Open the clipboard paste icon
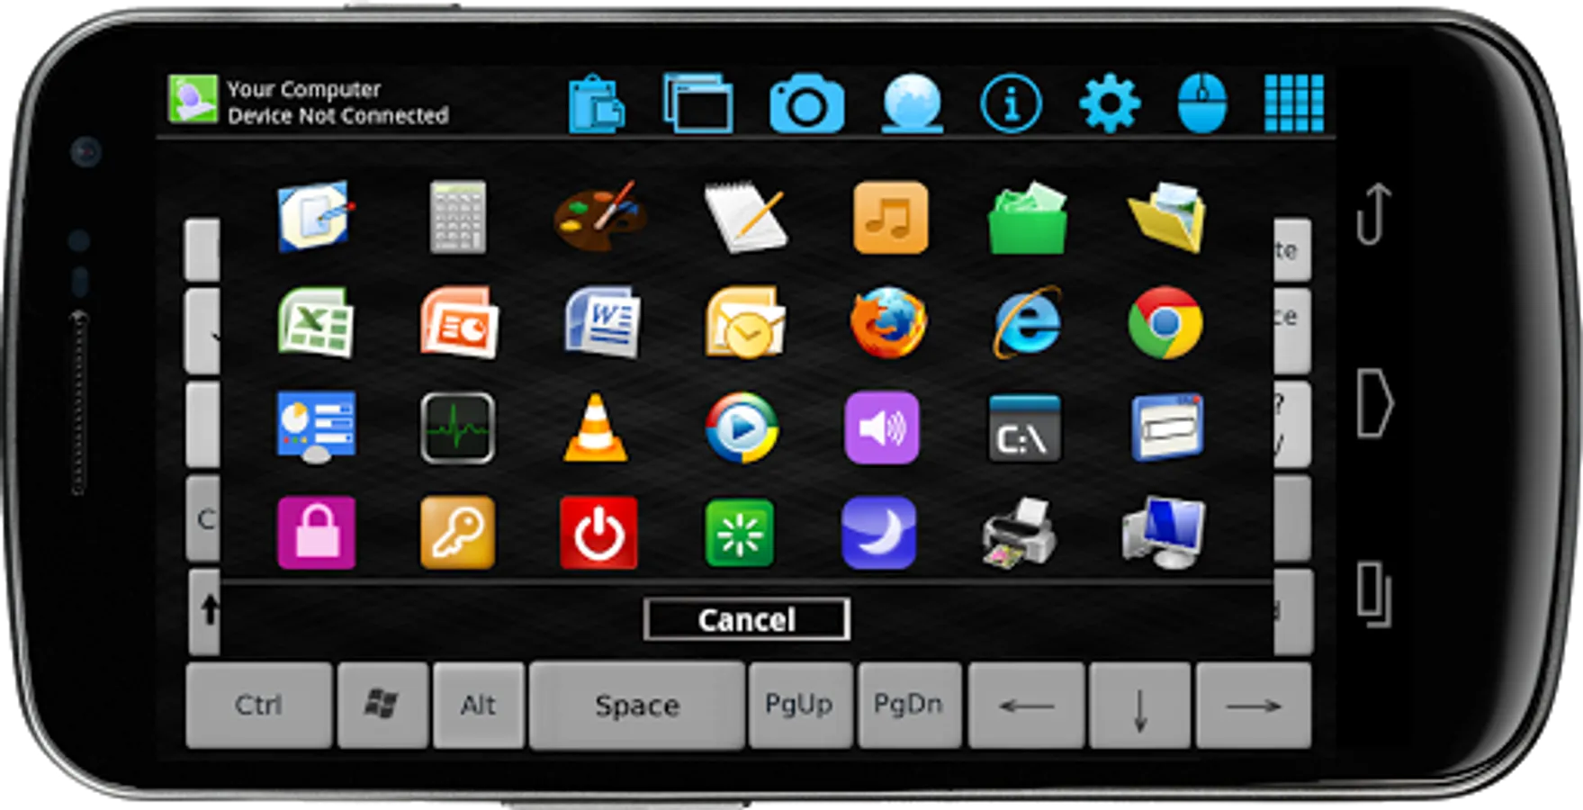Image resolution: width=1583 pixels, height=810 pixels. tap(597, 103)
